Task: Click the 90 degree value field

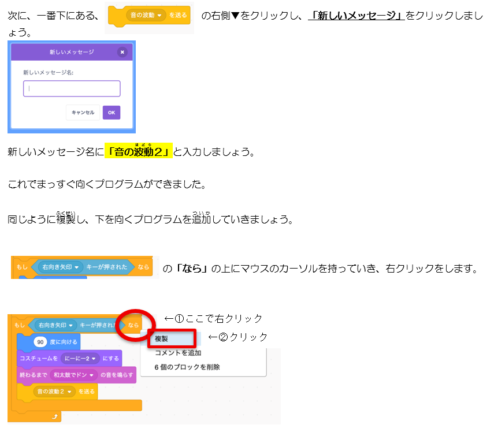Action: point(40,342)
